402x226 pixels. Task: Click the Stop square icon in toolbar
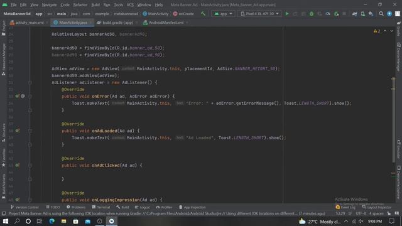344,14
